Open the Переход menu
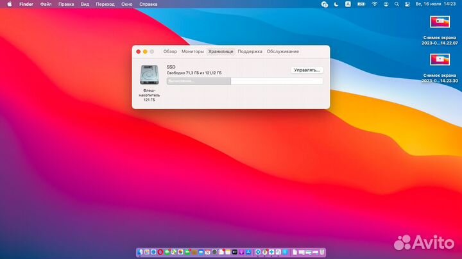The image size is (462, 259). 105,4
